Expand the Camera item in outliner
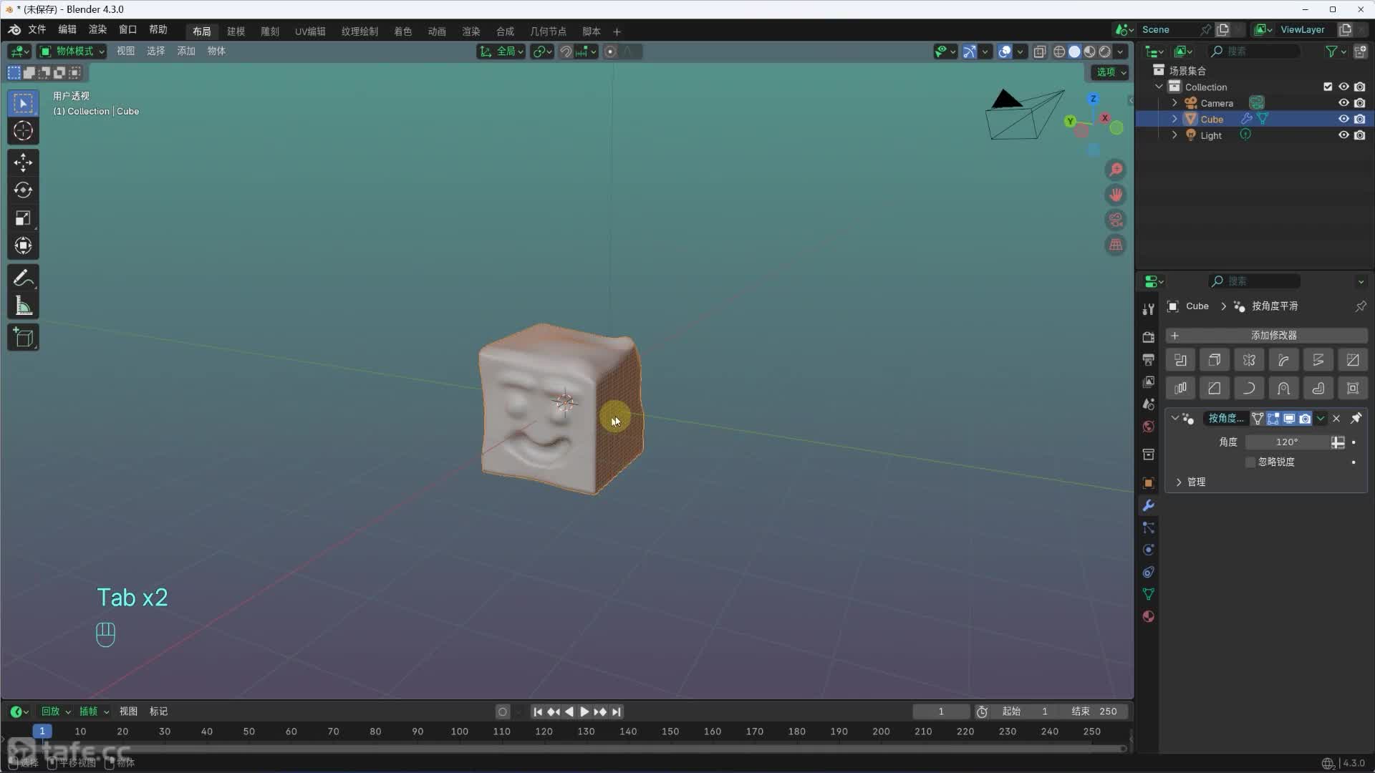Image resolution: width=1375 pixels, height=773 pixels. 1174,102
